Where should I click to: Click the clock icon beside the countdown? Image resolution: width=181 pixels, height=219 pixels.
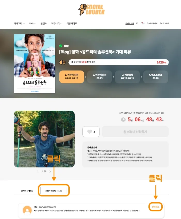(x=123, y=119)
